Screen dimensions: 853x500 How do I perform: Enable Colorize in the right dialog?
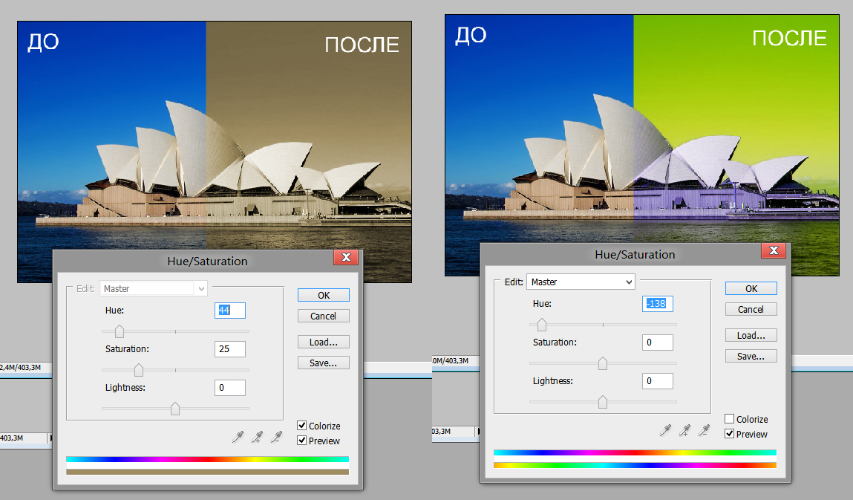coord(730,419)
